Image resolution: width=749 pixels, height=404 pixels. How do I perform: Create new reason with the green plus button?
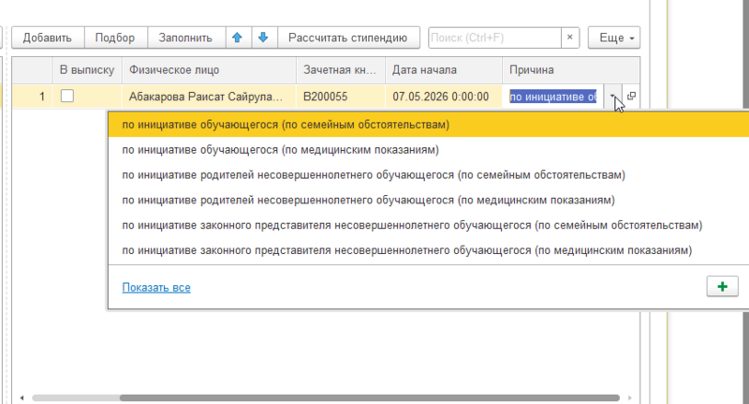[722, 287]
